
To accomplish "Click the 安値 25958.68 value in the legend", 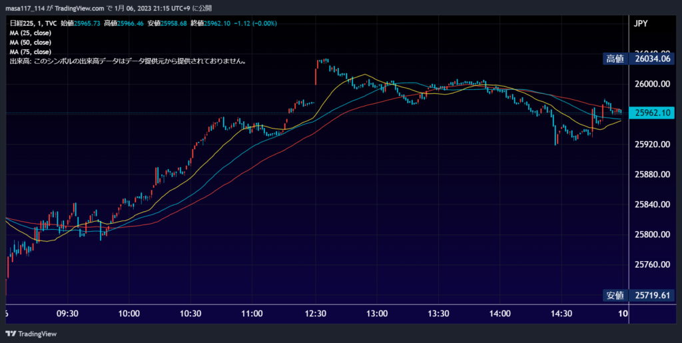I will pyautogui.click(x=167, y=23).
